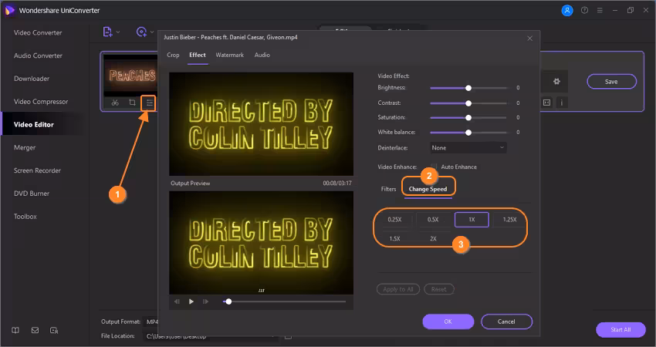Click the Add Files icon in the top toolbar
The image size is (656, 347).
107,32
